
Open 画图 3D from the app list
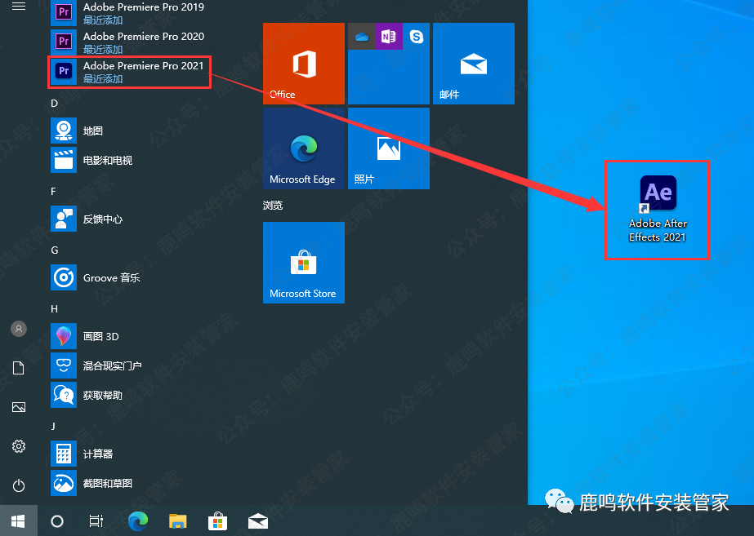(101, 336)
